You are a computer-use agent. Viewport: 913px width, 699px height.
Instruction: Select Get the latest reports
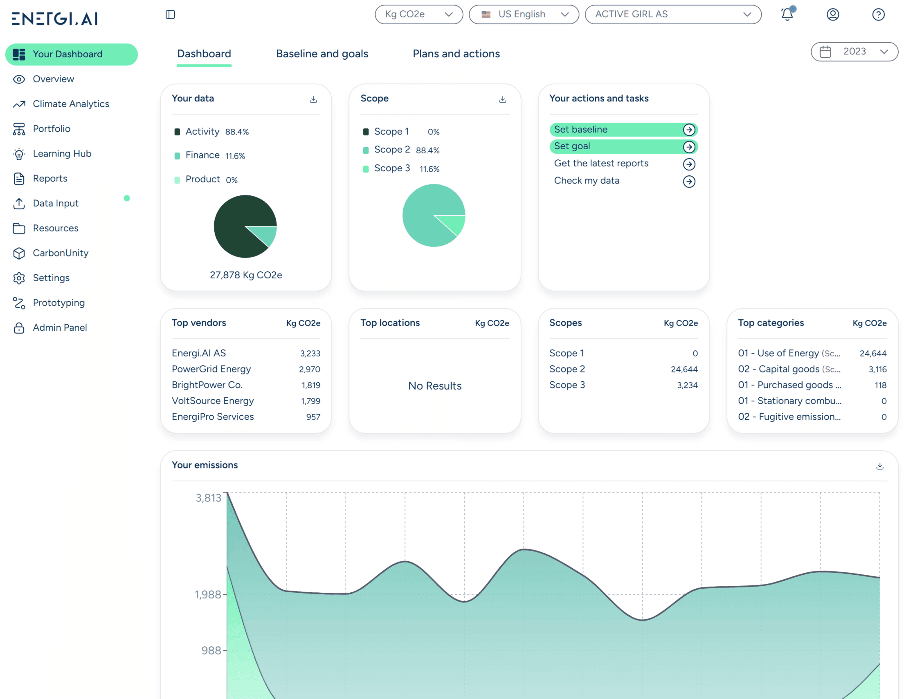pyautogui.click(x=601, y=163)
